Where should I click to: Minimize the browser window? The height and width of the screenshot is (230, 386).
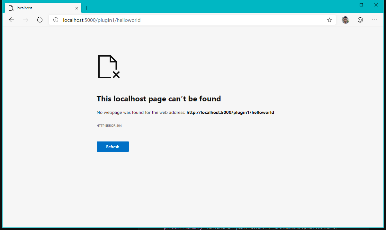pyautogui.click(x=346, y=5)
